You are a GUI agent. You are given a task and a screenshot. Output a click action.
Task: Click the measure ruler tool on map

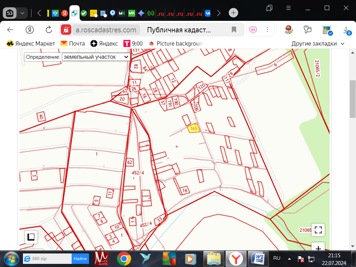click(31, 237)
